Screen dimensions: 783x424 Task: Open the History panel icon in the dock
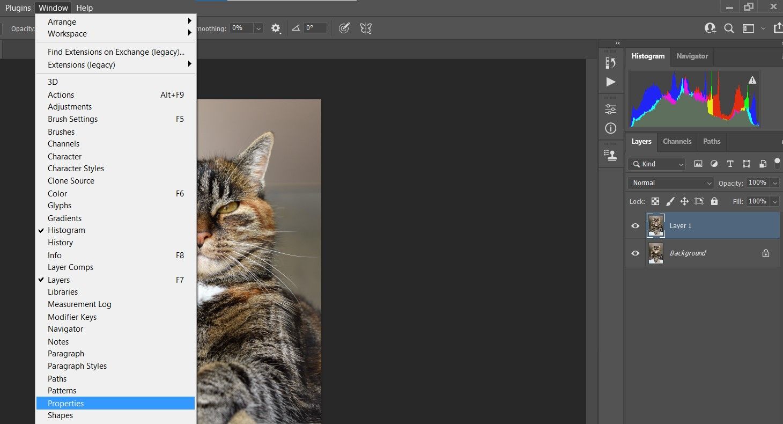[x=610, y=63]
